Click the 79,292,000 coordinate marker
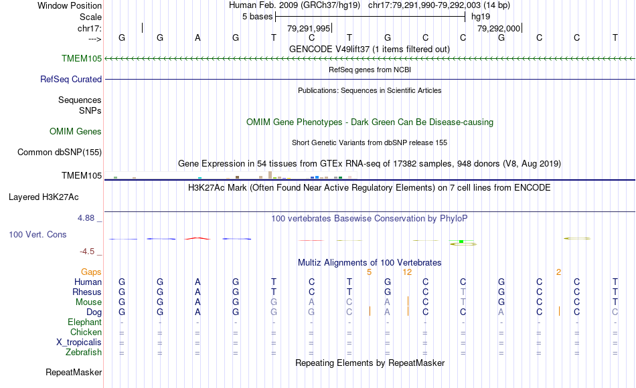This screenshot has width=636, height=388. point(499,28)
